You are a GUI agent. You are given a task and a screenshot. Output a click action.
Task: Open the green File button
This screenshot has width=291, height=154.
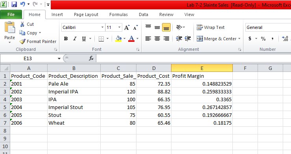(x=11, y=14)
